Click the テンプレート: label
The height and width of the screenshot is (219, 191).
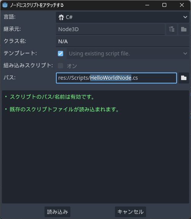click(x=20, y=53)
